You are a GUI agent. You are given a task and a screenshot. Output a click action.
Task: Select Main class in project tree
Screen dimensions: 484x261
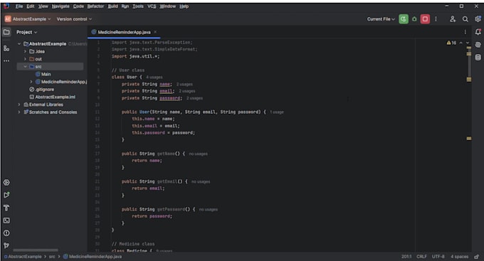pyautogui.click(x=46, y=75)
